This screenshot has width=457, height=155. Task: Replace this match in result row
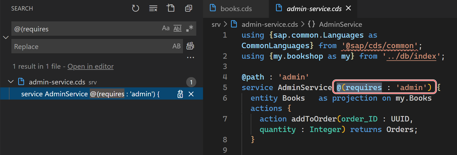click(x=180, y=94)
